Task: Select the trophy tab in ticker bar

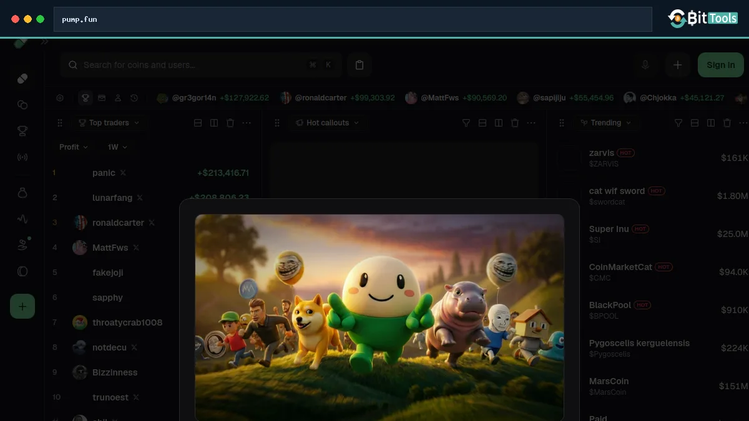Action: coord(86,98)
